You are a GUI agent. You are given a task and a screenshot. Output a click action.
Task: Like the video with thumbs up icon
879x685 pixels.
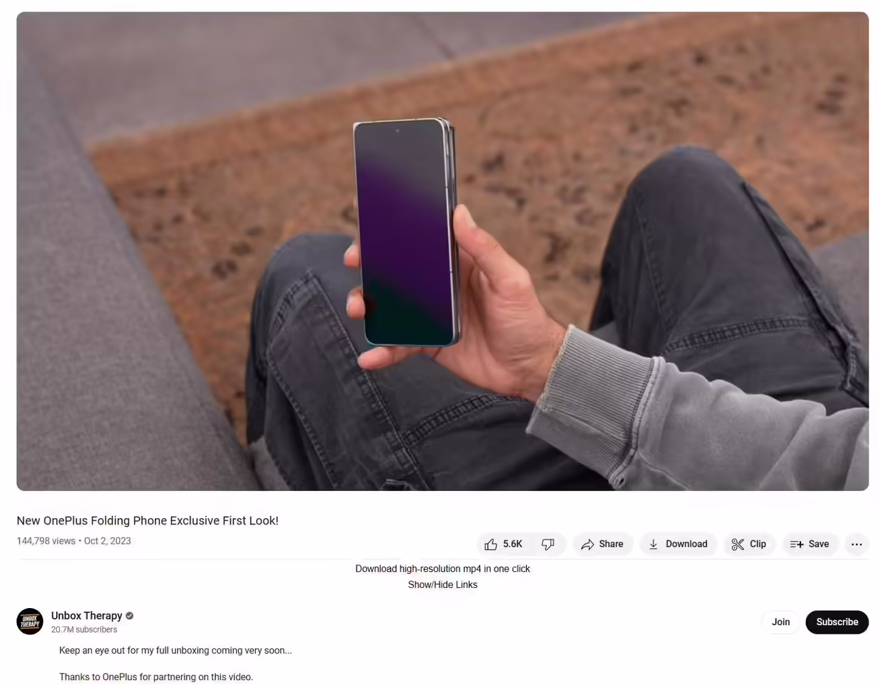click(x=491, y=544)
